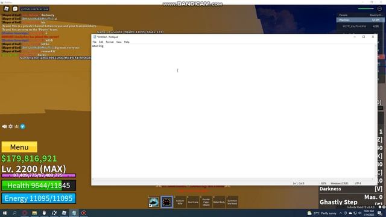Click the Lv. 2200 (MAX) label
The width and height of the screenshot is (386, 217).
34,169
